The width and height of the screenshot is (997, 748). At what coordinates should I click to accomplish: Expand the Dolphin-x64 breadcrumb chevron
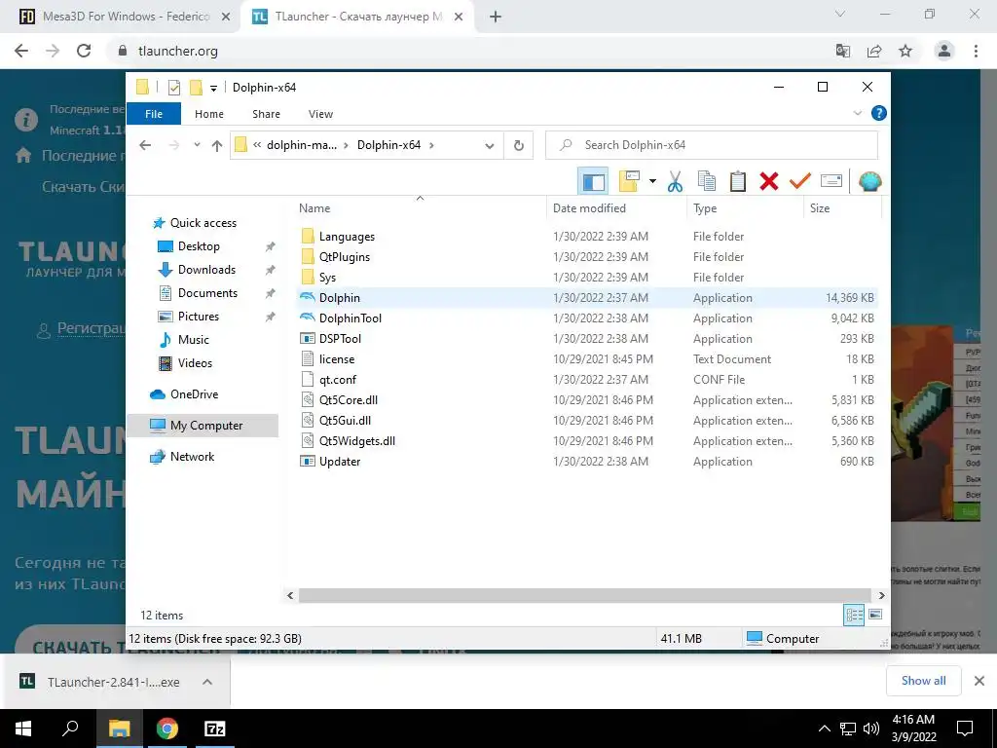point(431,145)
